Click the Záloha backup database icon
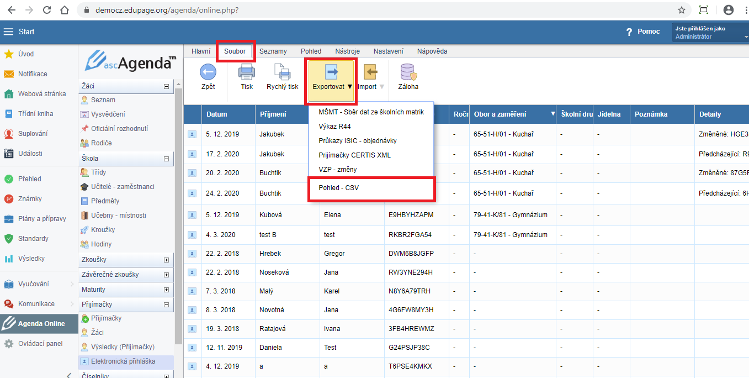Screen dimensions: 749x378 coord(408,72)
